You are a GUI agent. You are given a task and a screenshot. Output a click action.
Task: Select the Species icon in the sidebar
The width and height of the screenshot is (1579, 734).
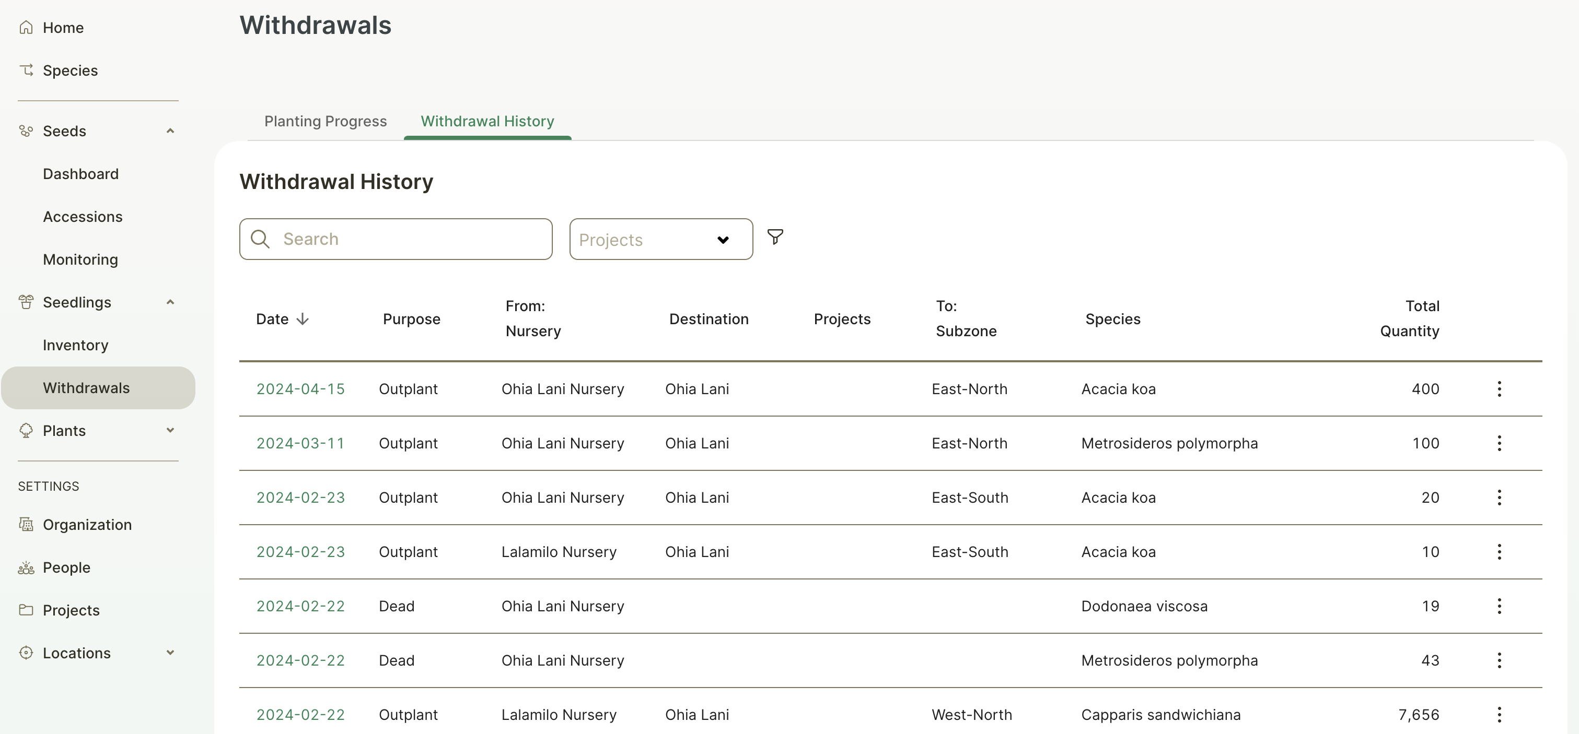point(26,70)
